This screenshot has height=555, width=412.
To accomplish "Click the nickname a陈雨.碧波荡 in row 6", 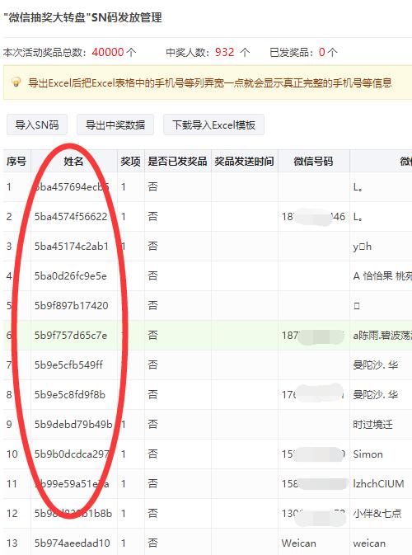I will click(x=382, y=335).
